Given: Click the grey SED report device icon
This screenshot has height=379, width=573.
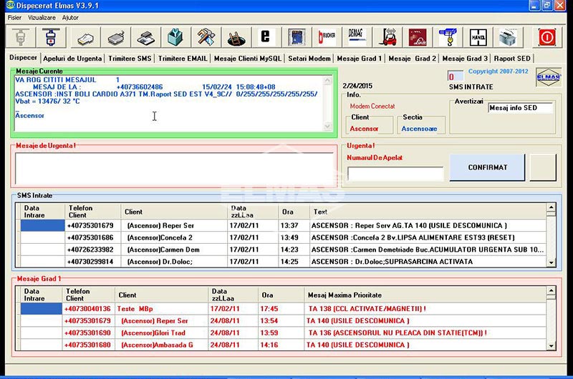Looking at the screenshot, I should 508,37.
